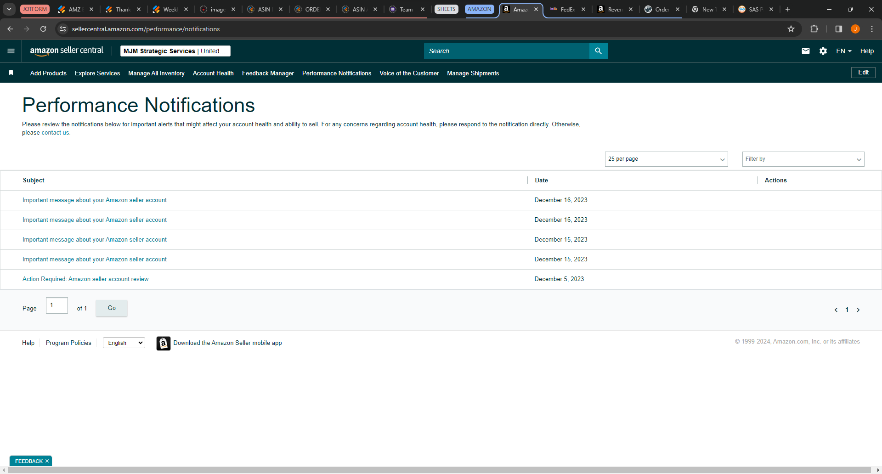Open the browser extensions puzzle icon
Image resolution: width=882 pixels, height=474 pixels.
(x=814, y=29)
